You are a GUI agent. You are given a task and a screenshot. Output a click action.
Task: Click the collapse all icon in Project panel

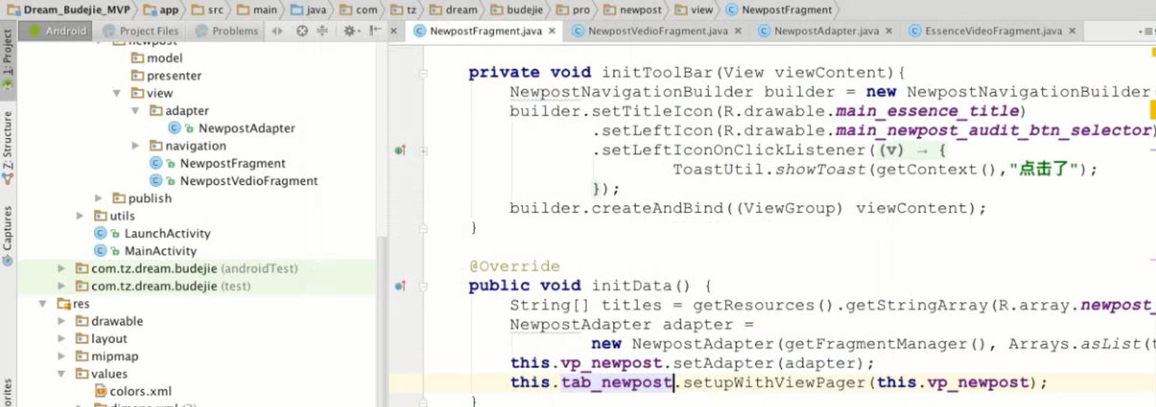click(322, 31)
